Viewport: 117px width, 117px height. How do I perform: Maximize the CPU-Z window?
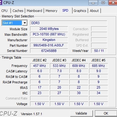(103, 3)
